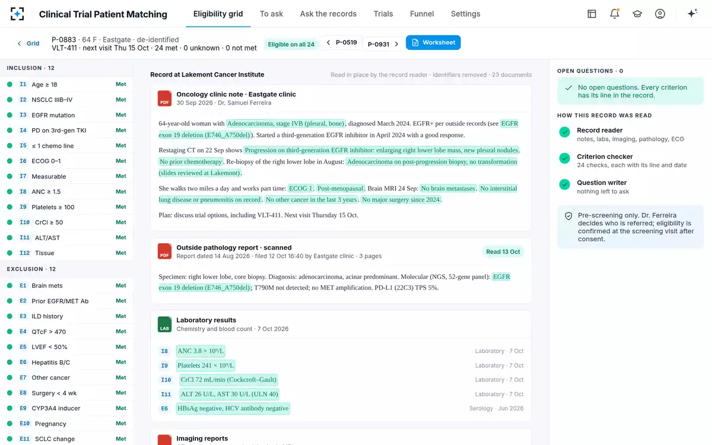Click the green check beside Question writer
712x445 pixels.
point(564,185)
